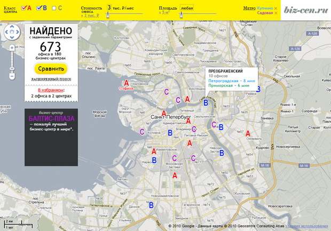Pan the map right with the right arrow
This screenshot has height=231, width=331.
click(18, 32)
